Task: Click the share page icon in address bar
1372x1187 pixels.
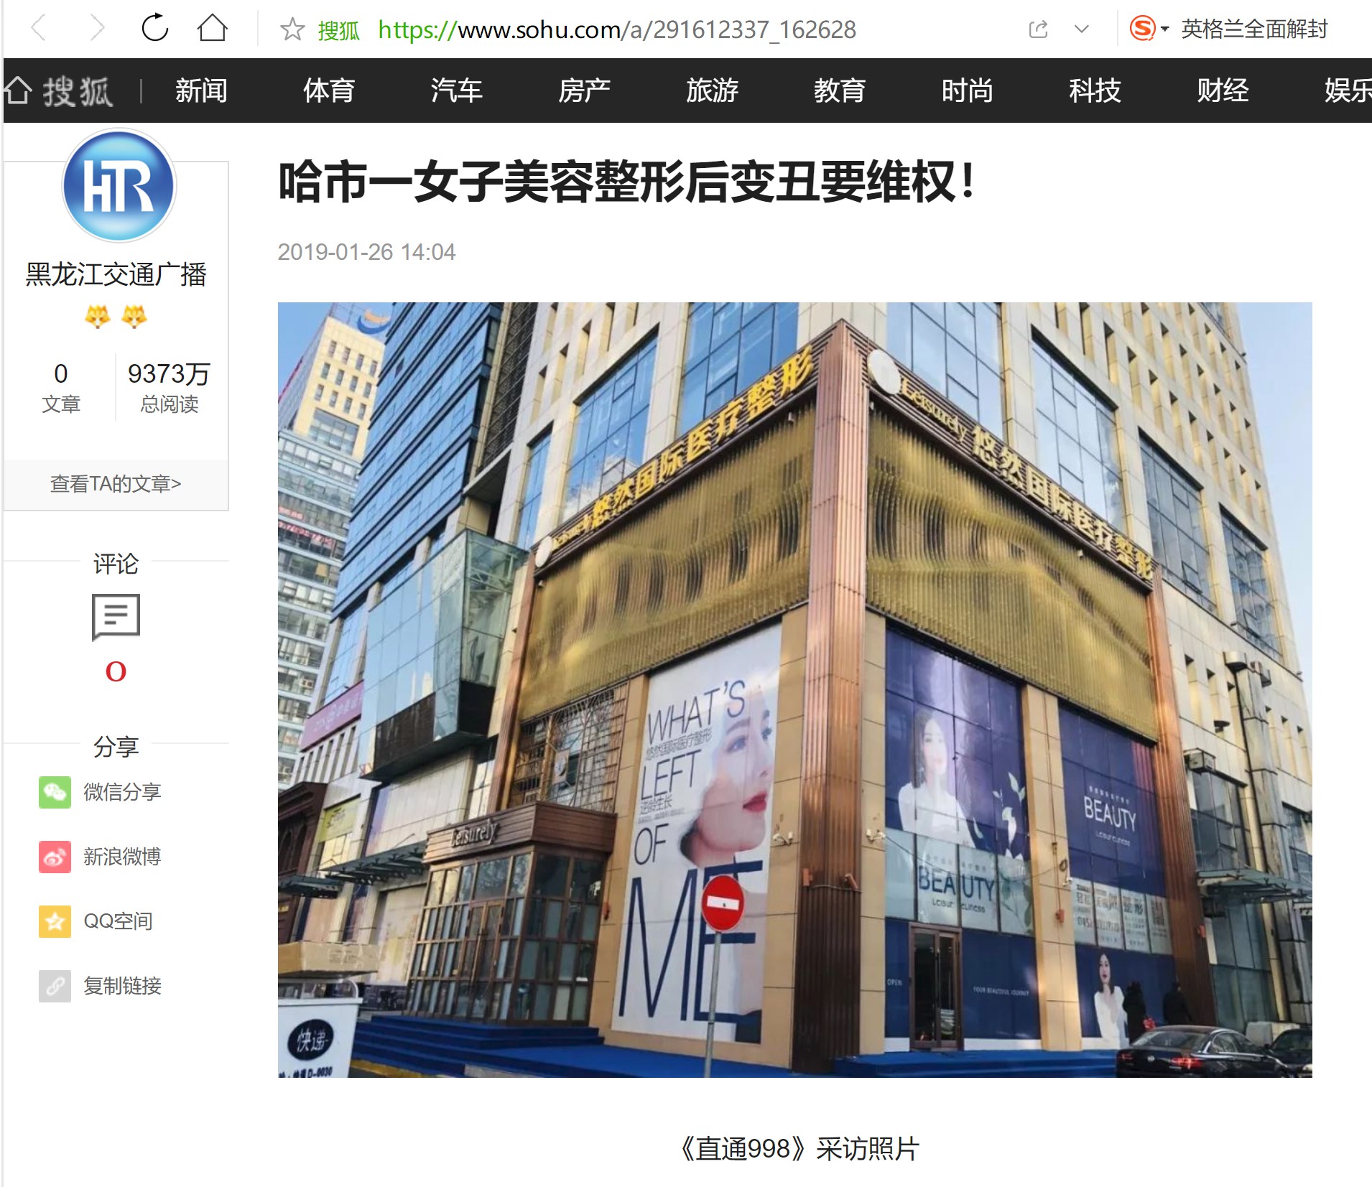Action: click(1039, 29)
